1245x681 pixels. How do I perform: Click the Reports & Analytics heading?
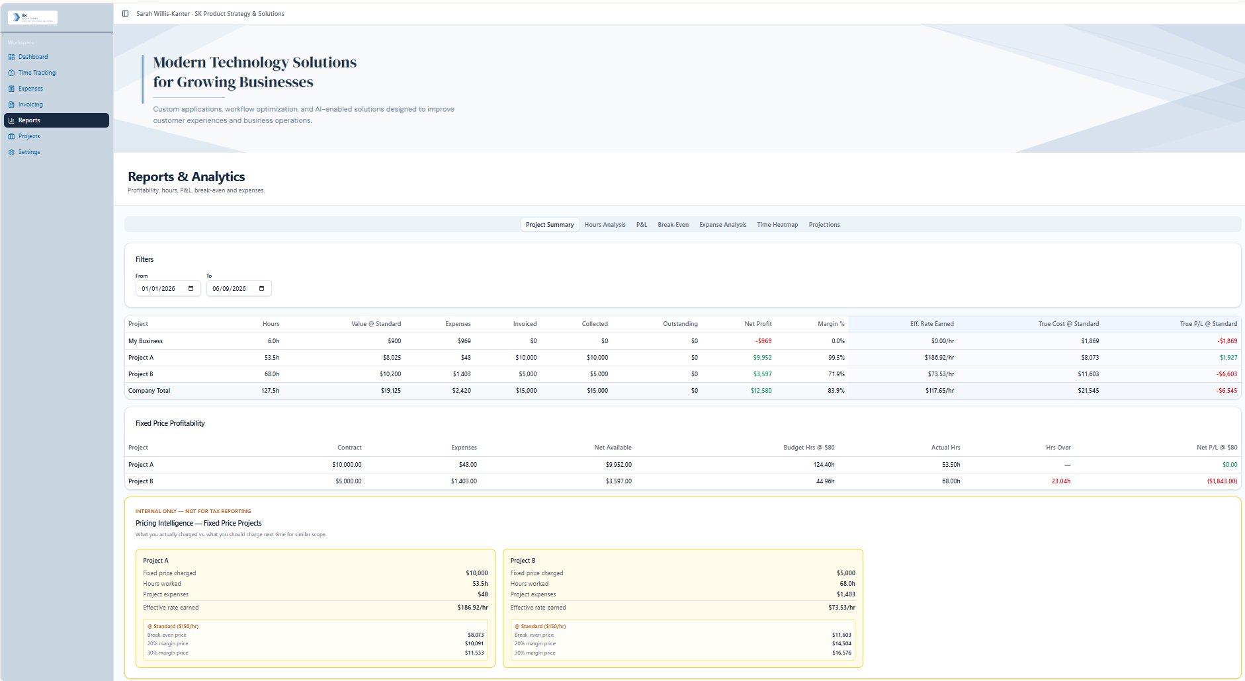tap(186, 177)
